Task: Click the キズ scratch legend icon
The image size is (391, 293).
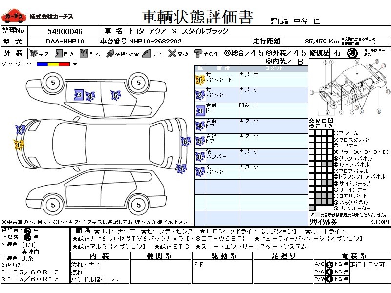Action: 33,53
